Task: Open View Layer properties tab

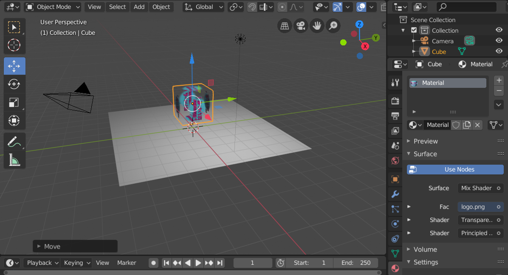Action: click(x=395, y=131)
